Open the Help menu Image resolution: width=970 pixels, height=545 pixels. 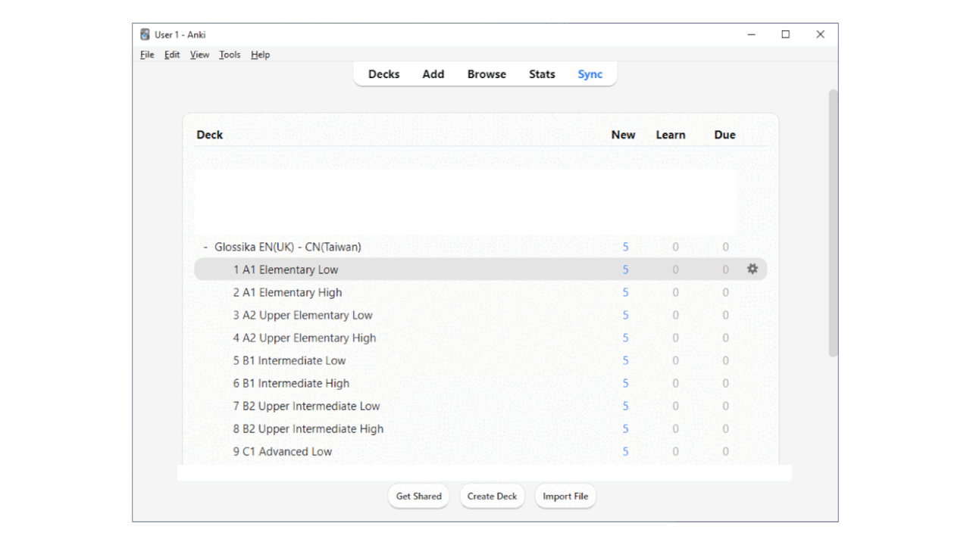click(260, 54)
